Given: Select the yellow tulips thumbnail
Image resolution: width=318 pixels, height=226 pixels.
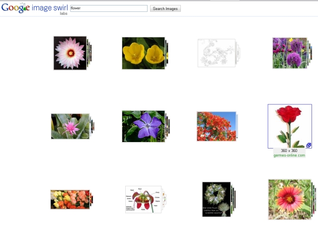Looking at the screenshot, I should (143, 53).
